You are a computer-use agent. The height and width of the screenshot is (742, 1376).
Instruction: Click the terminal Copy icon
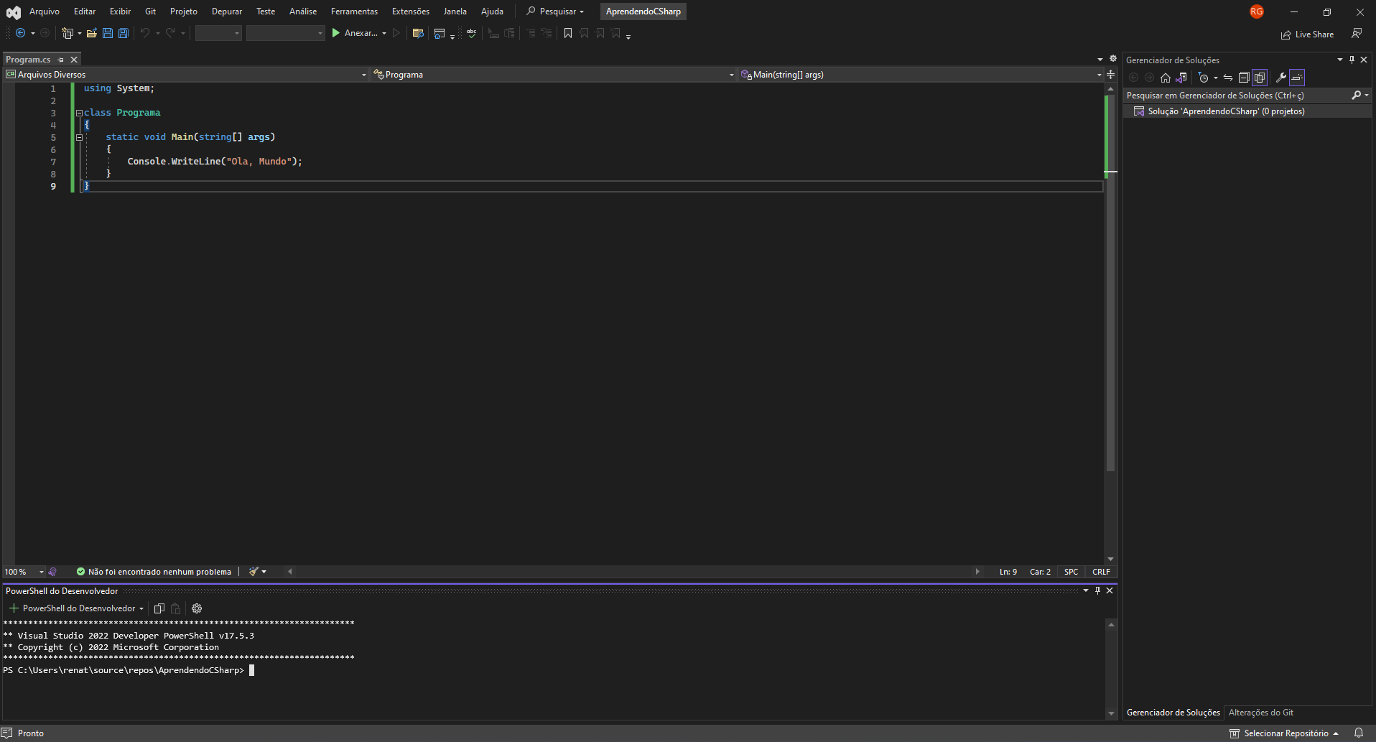159,608
